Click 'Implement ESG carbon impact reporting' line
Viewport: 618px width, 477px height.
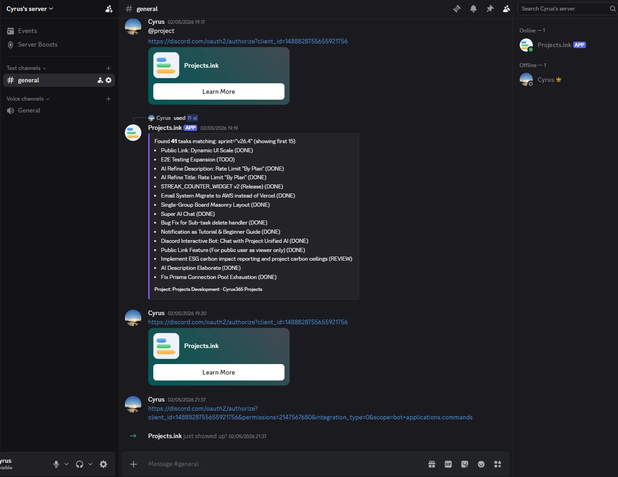click(x=257, y=259)
